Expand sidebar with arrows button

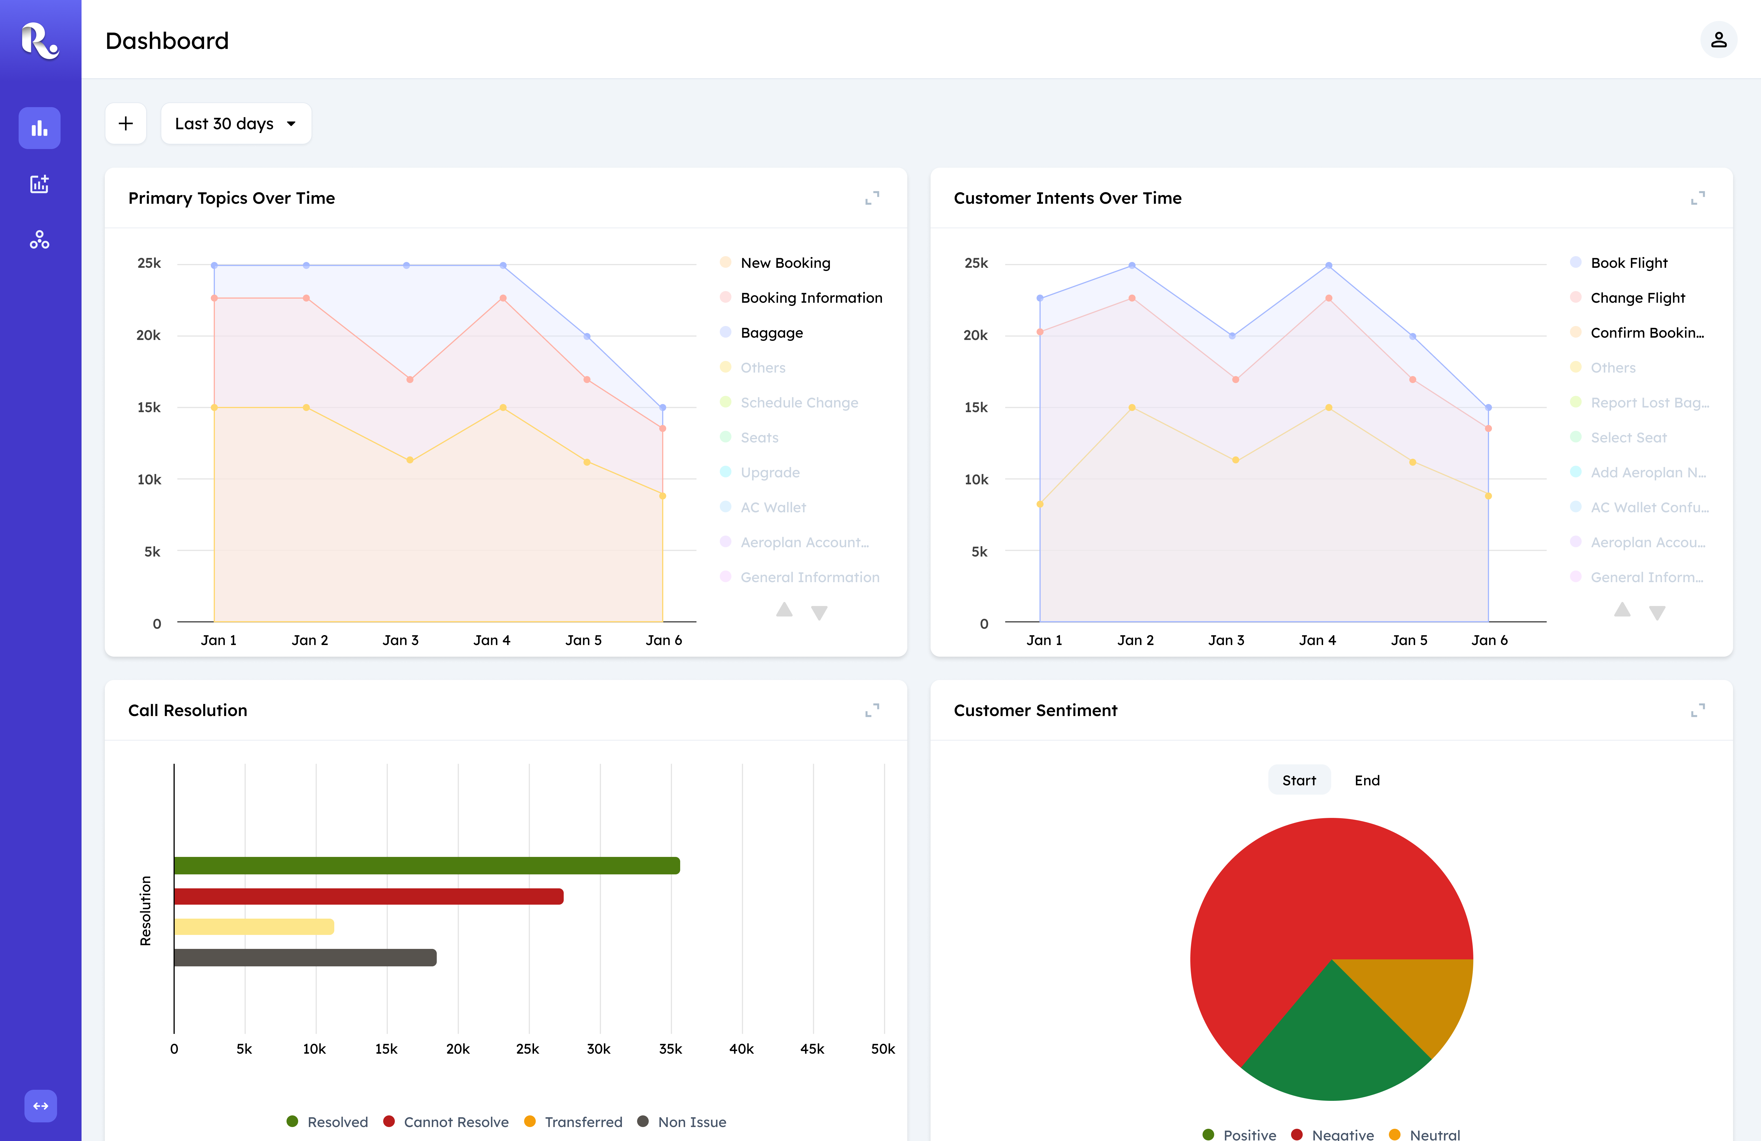(x=41, y=1105)
